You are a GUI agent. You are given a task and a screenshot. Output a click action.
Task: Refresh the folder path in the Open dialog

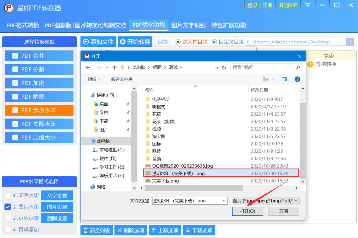pyautogui.click(x=224, y=67)
